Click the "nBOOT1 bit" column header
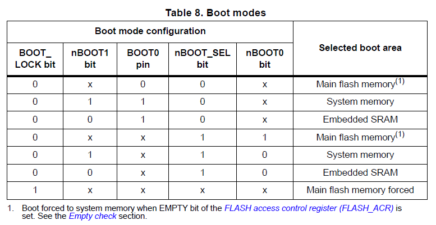Image resolution: width=436 pixels, height=225 pixels. coord(90,58)
